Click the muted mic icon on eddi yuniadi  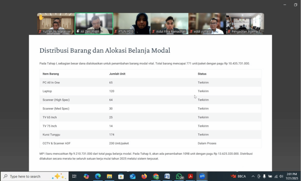tap(191, 31)
